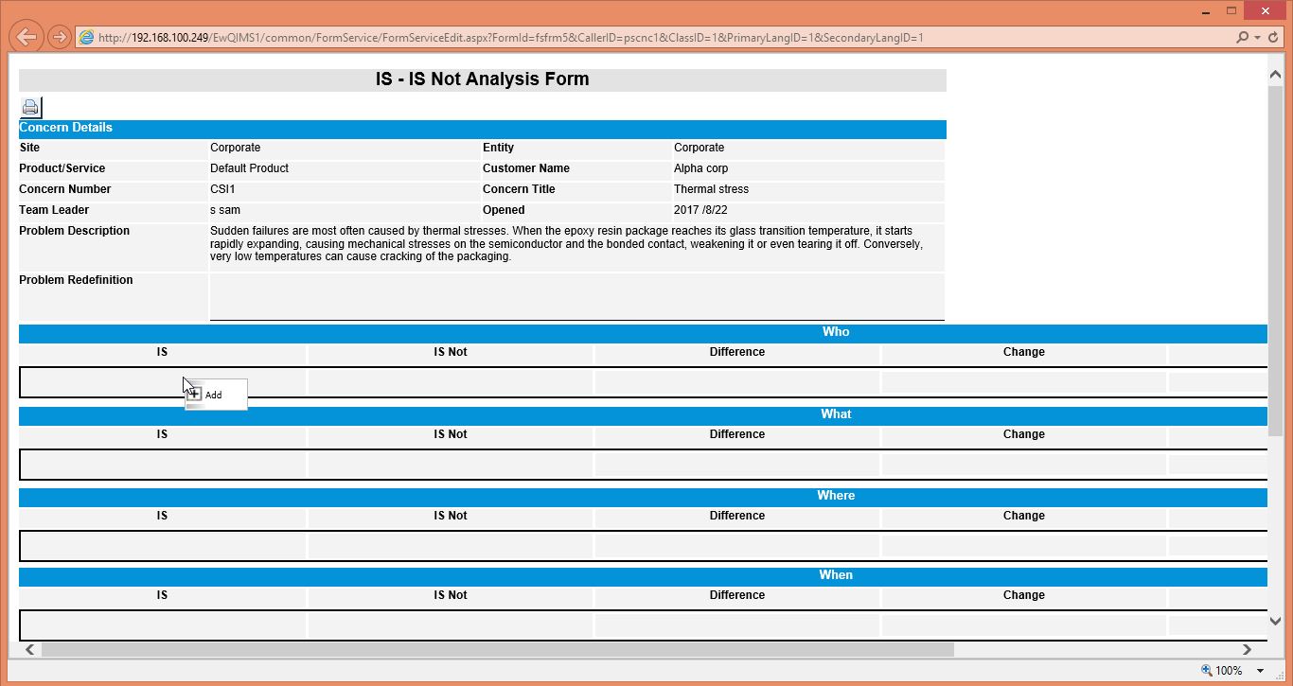Click the 'CSI1' concern number value
The height and width of the screenshot is (686, 1293).
coord(222,189)
